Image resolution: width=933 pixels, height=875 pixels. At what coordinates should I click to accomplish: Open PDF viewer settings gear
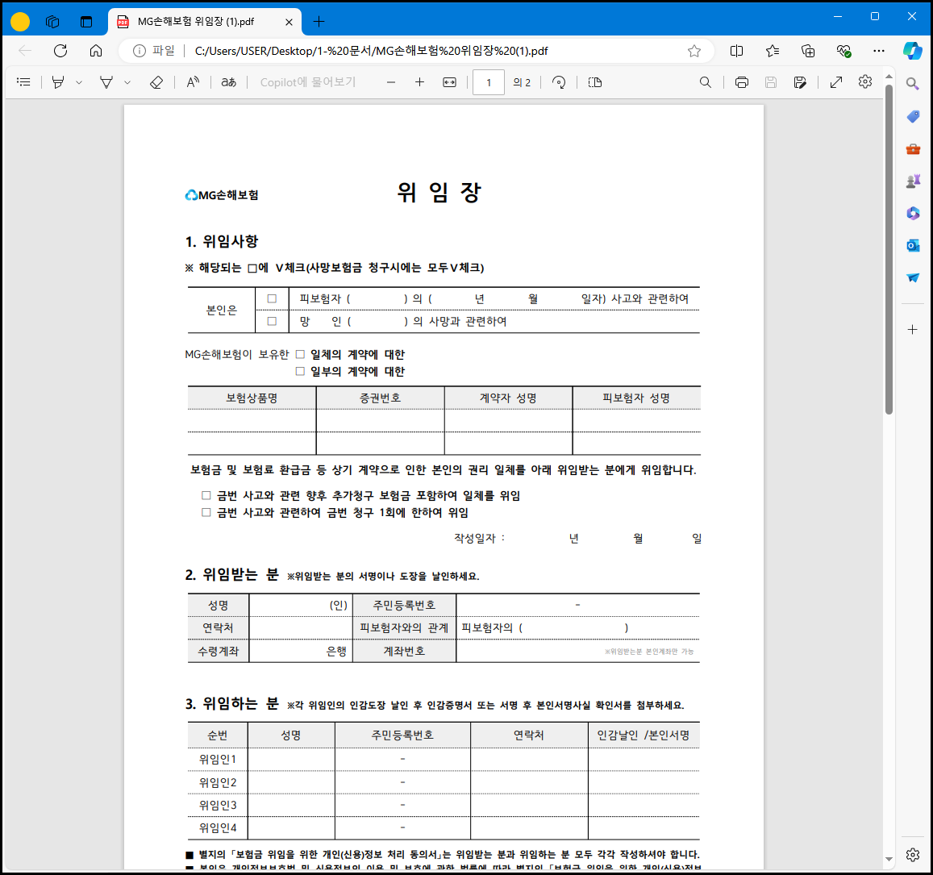click(865, 81)
